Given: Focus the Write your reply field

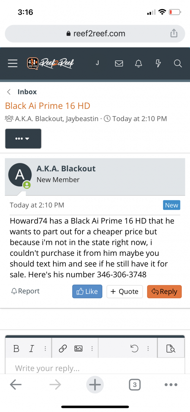Looking at the screenshot, I should pos(95,368).
